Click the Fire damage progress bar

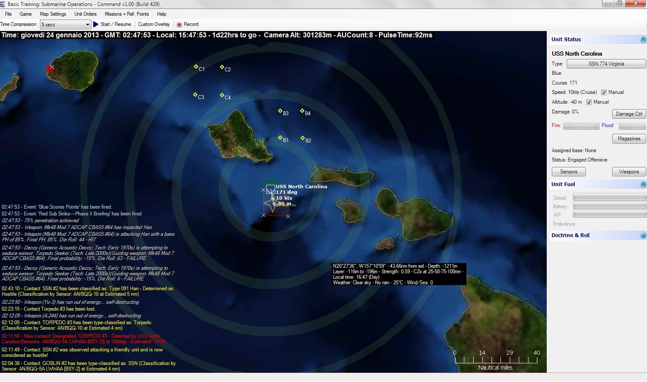581,126
